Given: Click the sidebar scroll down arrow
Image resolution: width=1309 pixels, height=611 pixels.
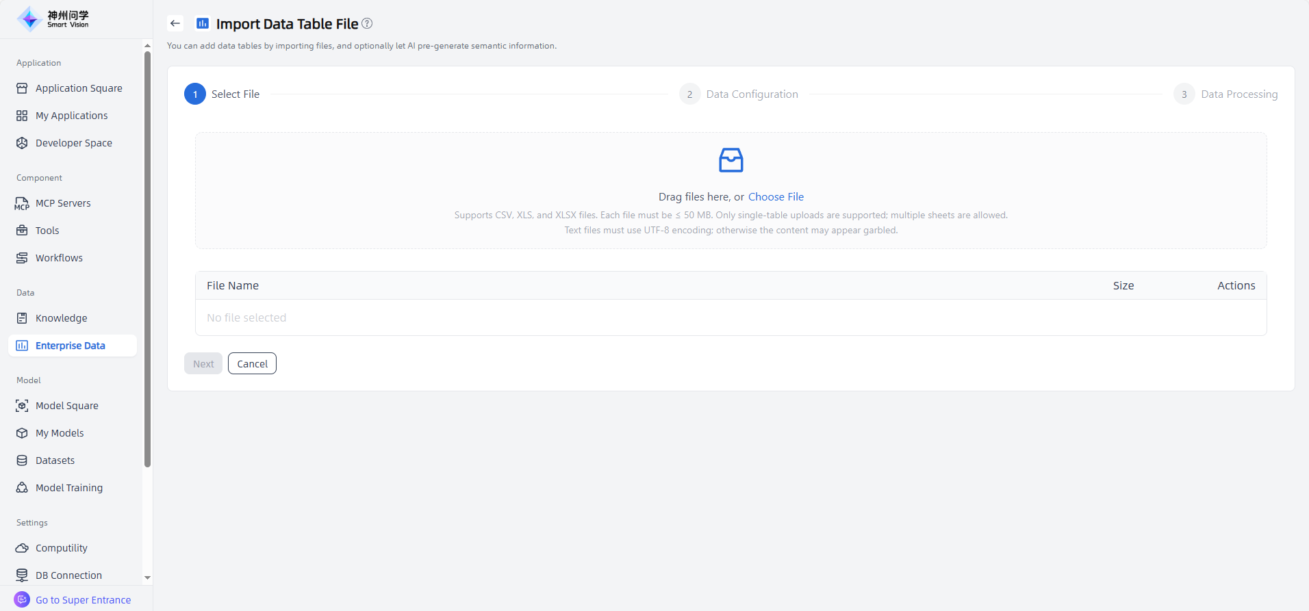Looking at the screenshot, I should pyautogui.click(x=147, y=578).
